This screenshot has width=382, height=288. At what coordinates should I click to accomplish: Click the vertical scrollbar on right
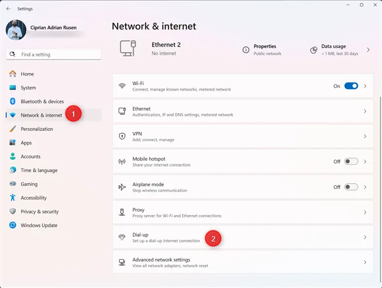pos(380,189)
